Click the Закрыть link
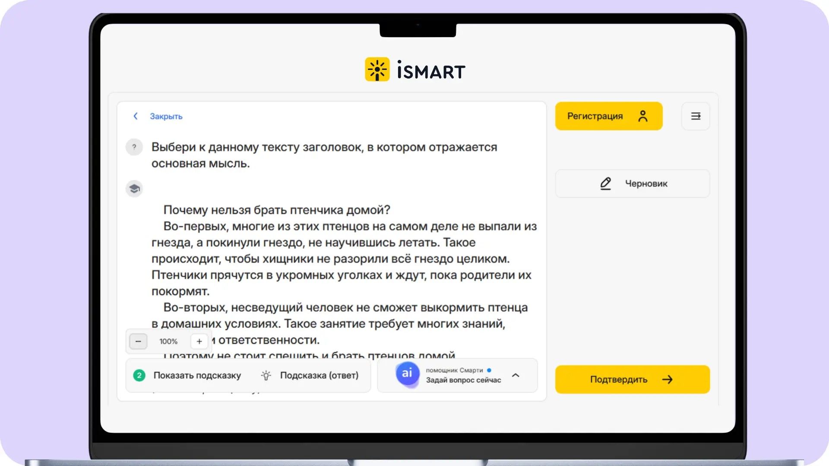 point(166,116)
